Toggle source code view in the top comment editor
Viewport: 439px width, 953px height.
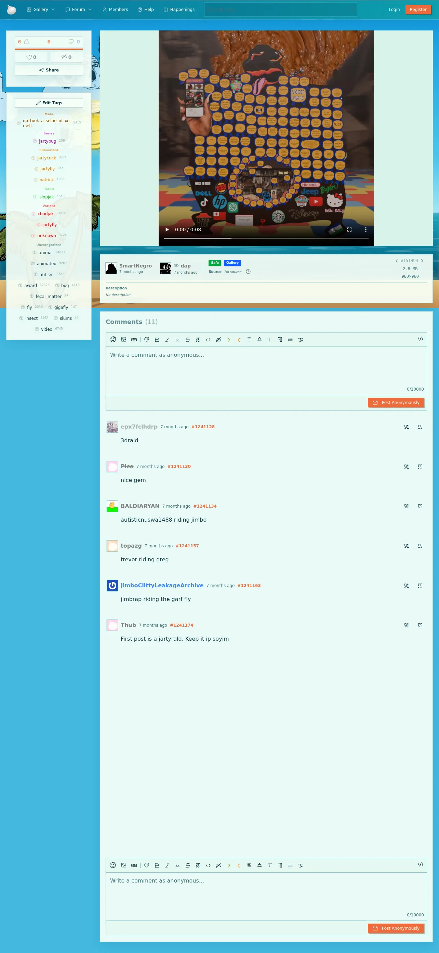(421, 339)
